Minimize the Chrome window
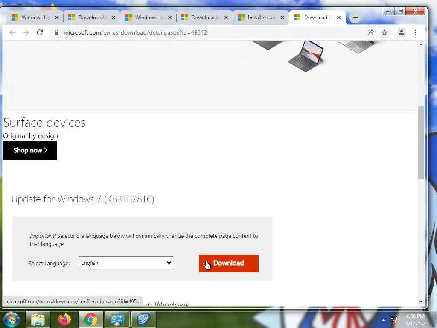 tap(388, 12)
